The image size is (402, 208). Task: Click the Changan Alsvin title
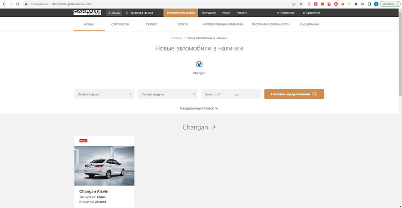click(x=94, y=191)
